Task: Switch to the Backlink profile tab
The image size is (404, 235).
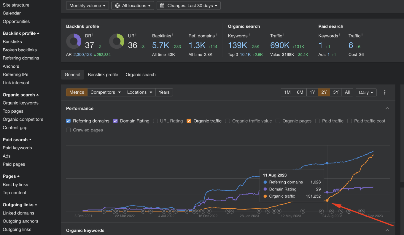Action: click(x=103, y=75)
